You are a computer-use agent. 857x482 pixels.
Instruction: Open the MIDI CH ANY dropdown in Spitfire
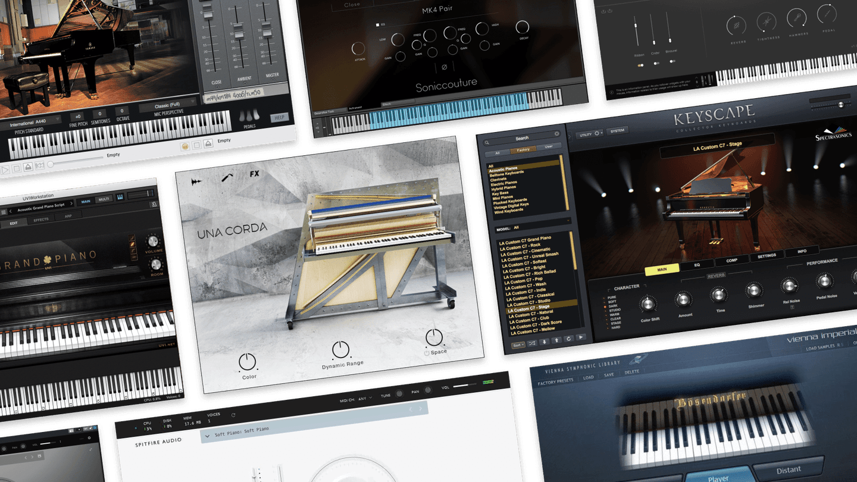pyautogui.click(x=365, y=398)
